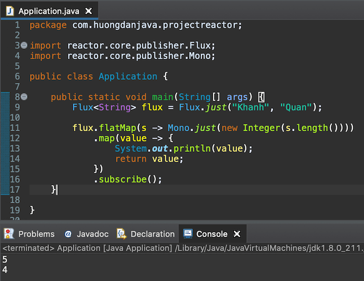Collapse the import block at line 3
This screenshot has height=281, width=364.
pos(24,45)
